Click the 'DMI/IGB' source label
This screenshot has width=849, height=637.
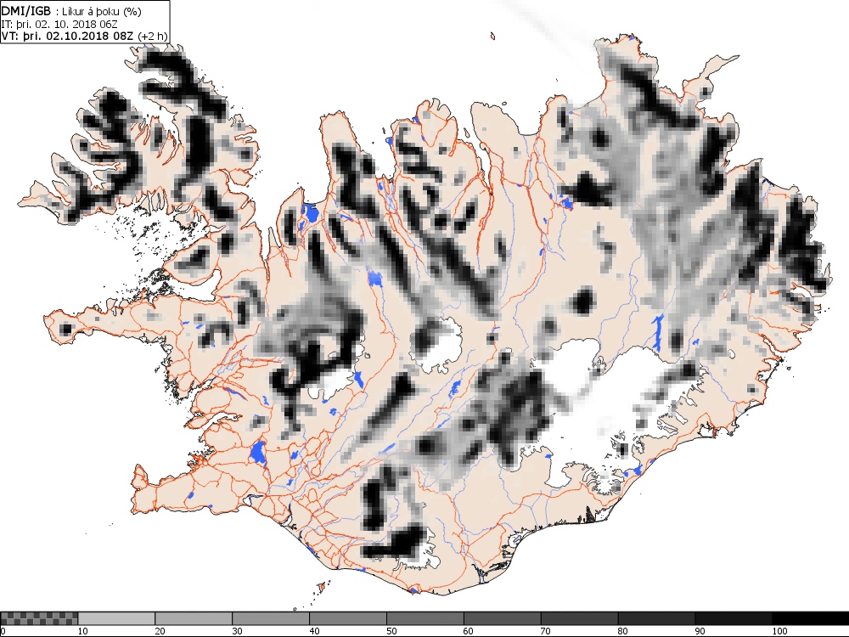(26, 11)
